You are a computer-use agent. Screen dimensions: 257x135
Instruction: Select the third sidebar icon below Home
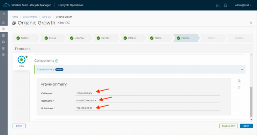(3, 35)
